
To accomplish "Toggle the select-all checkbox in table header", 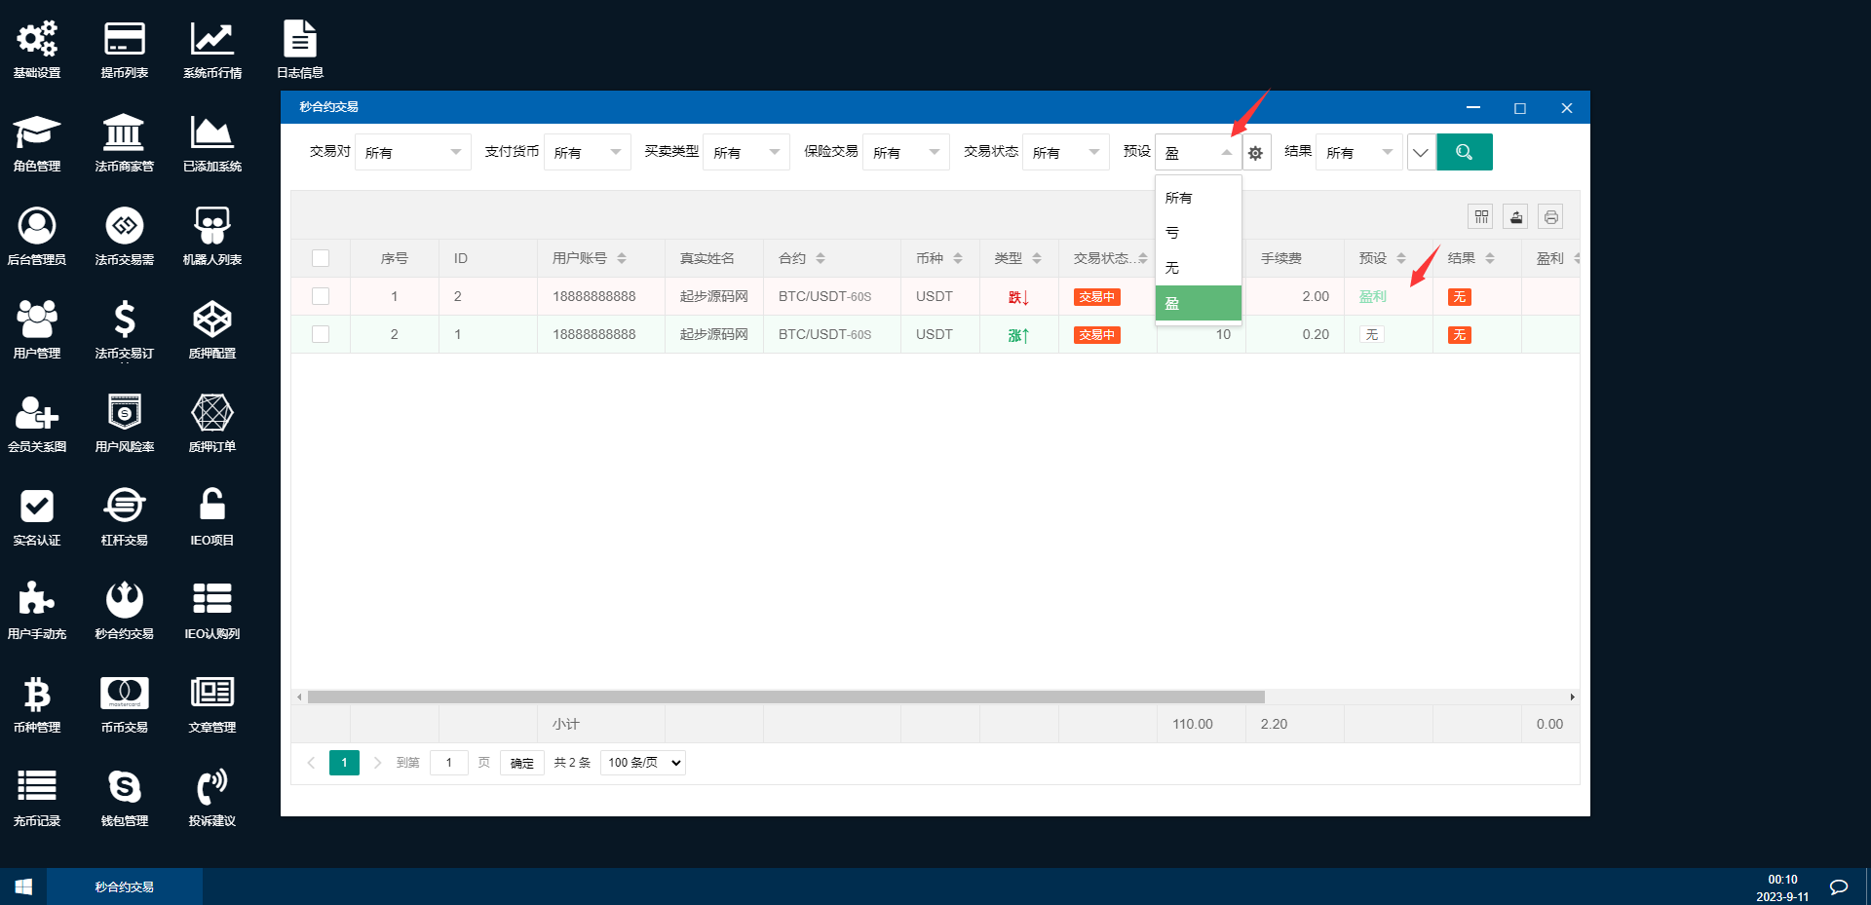I will click(x=321, y=258).
